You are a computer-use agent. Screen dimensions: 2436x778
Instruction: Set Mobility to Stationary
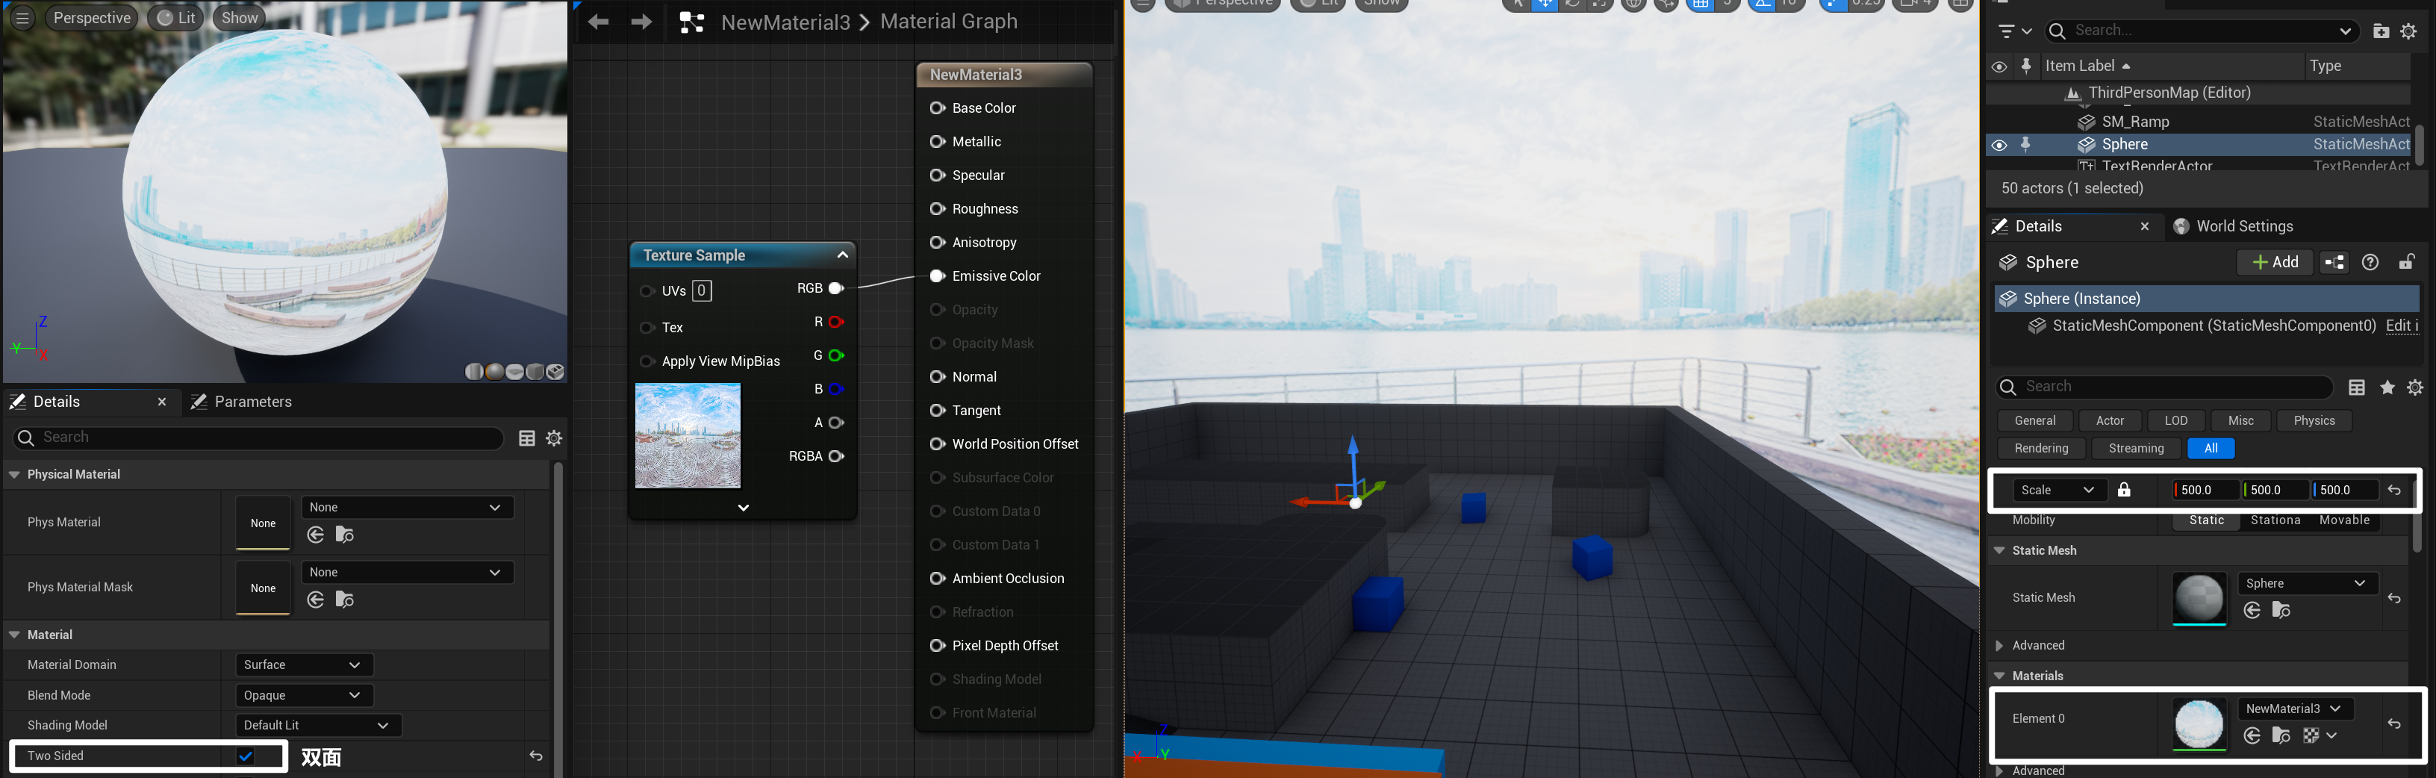point(2275,521)
